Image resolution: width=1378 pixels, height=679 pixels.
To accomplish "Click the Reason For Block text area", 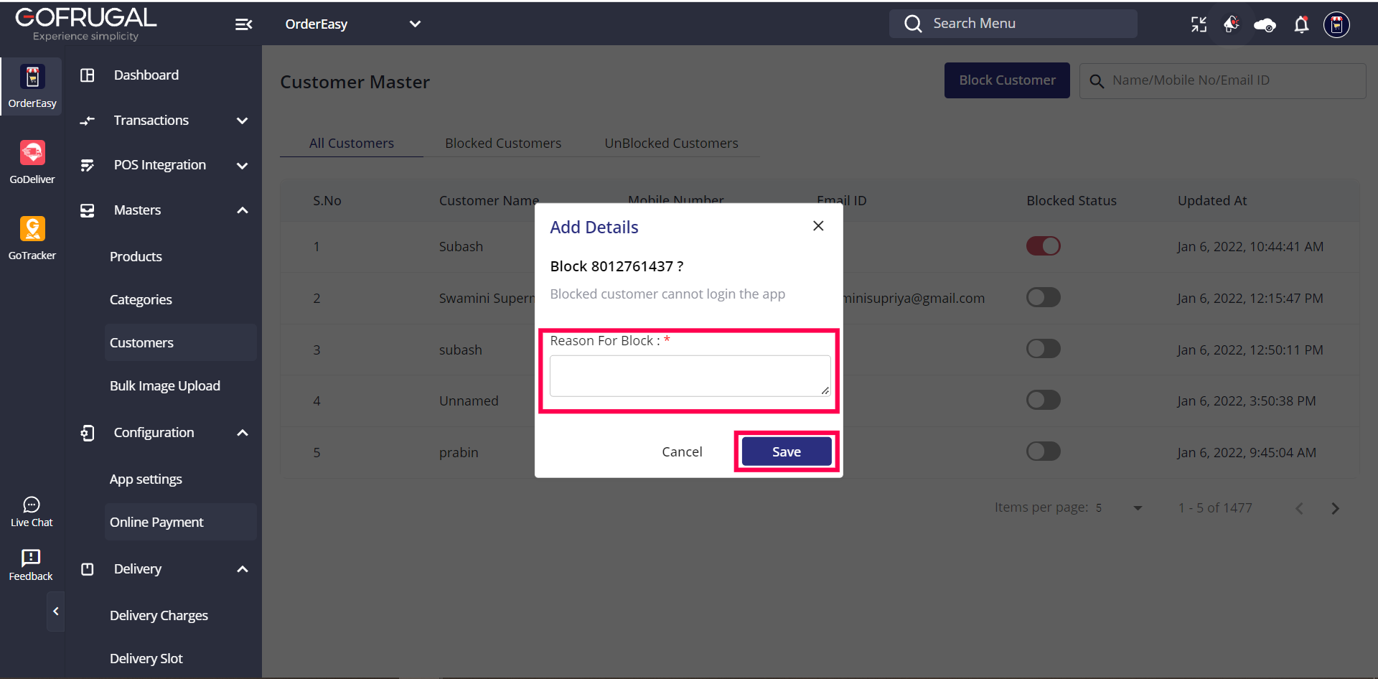I will point(690,375).
